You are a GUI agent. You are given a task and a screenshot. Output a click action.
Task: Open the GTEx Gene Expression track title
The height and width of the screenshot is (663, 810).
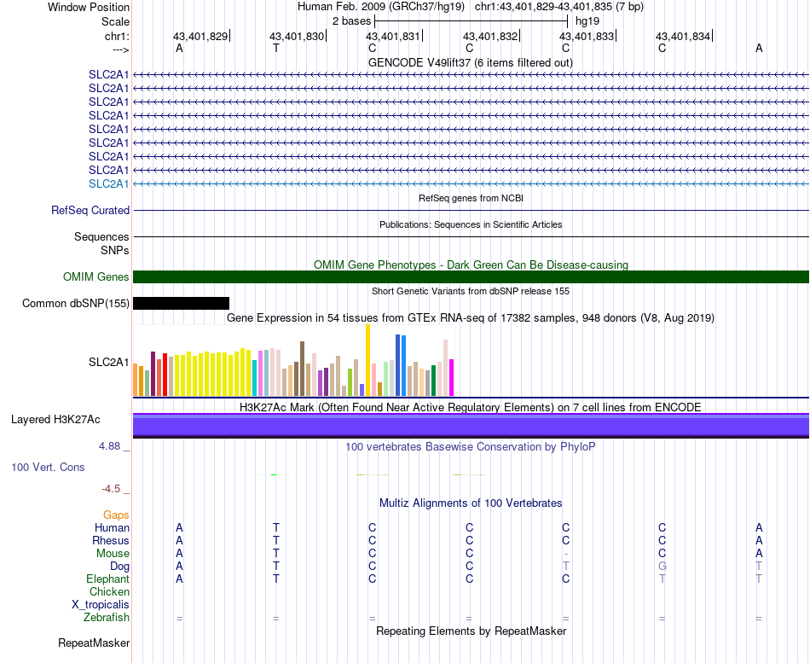click(x=471, y=317)
